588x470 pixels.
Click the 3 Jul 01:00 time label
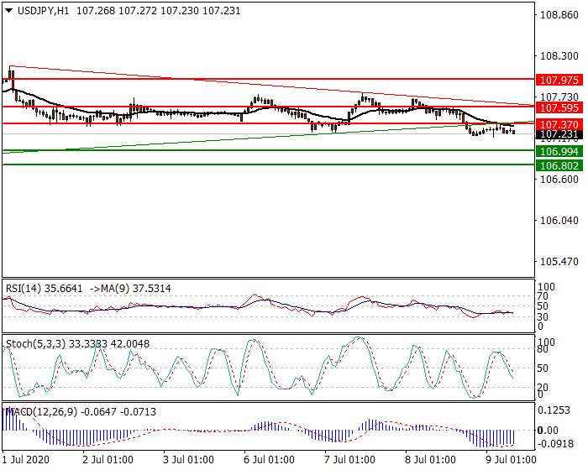(187, 460)
